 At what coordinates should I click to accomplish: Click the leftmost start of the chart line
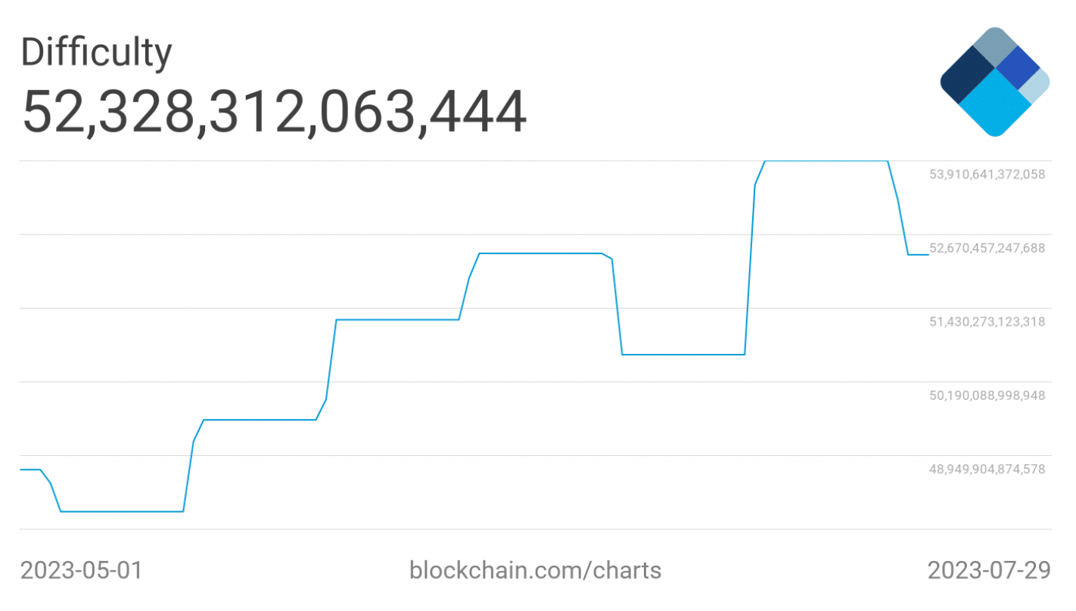[21, 470]
